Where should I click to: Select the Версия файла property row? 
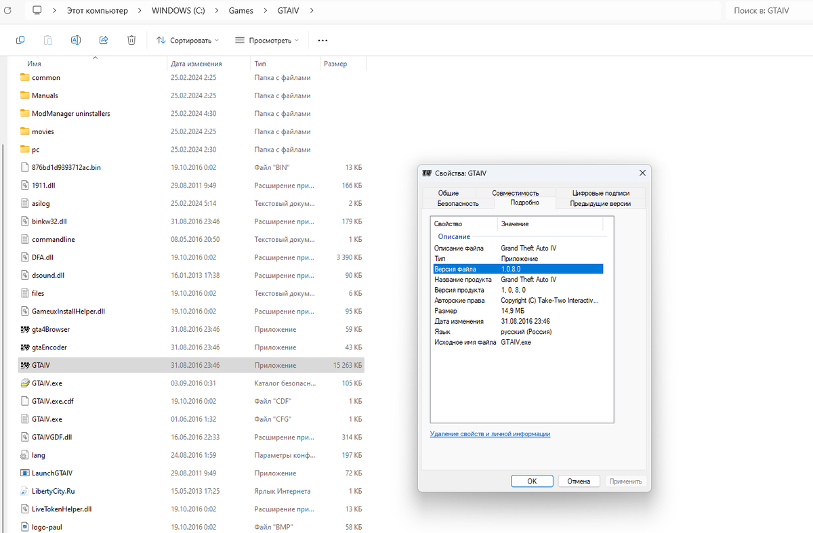point(518,269)
